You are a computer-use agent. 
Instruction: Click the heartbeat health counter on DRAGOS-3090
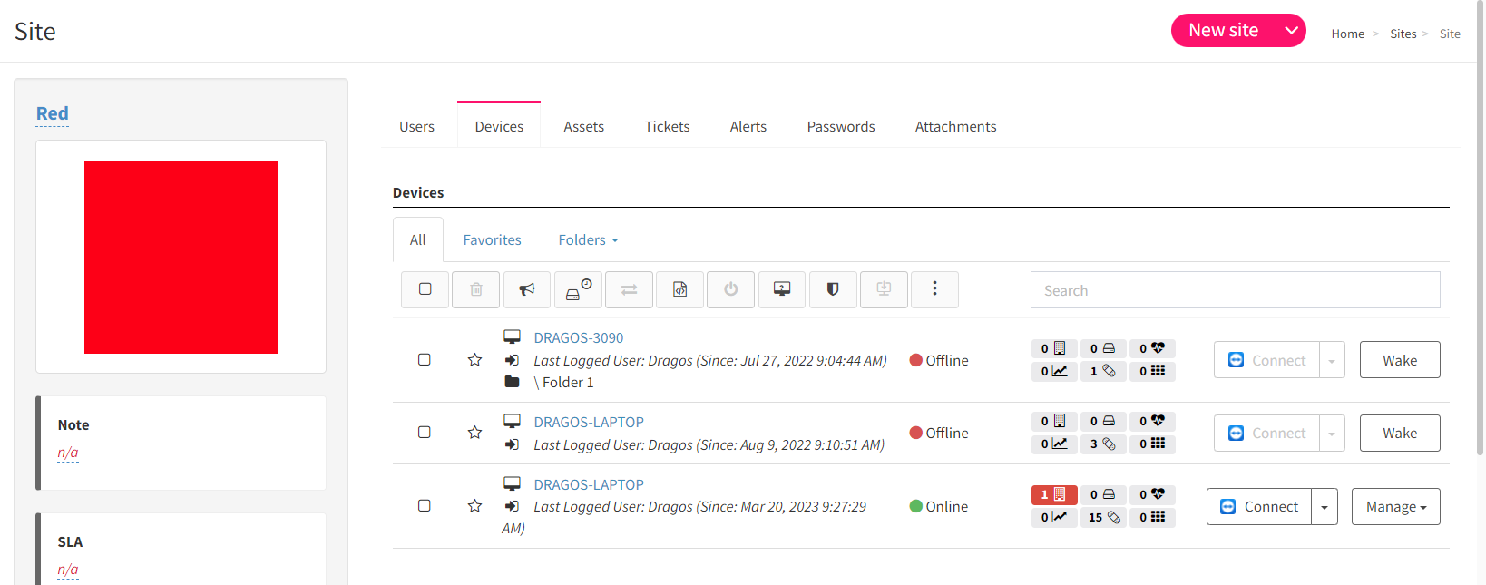[1152, 348]
